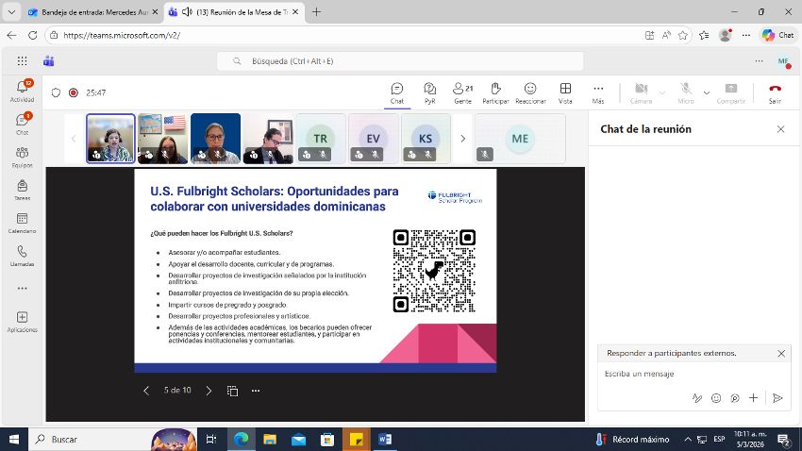The height and width of the screenshot is (451, 802).
Task: Send the chat message with the arrow icon
Action: [777, 398]
